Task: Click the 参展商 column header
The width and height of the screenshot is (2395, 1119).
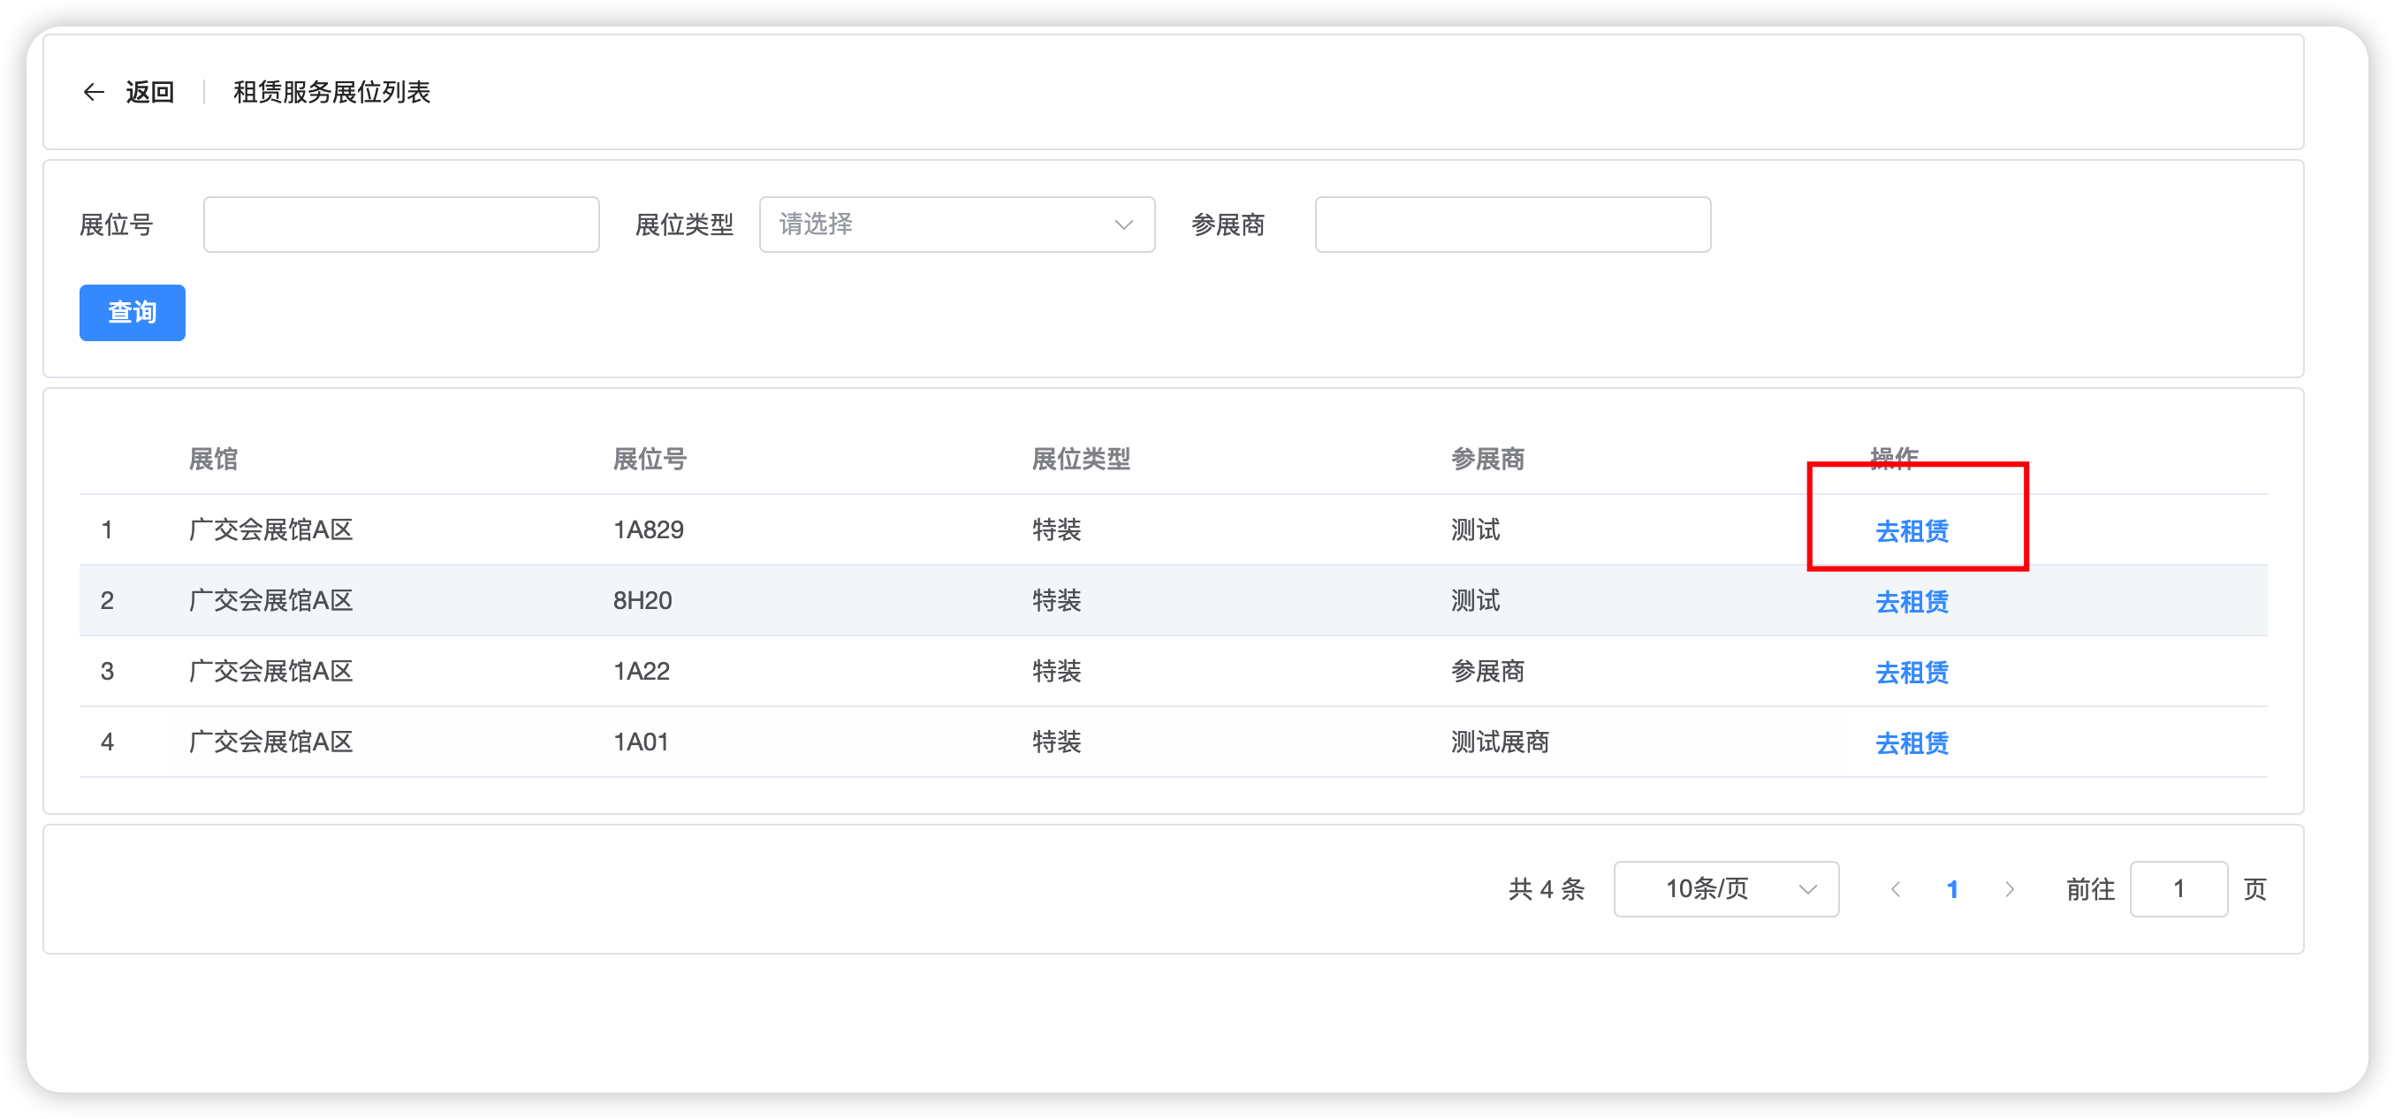Action: pyautogui.click(x=1487, y=459)
